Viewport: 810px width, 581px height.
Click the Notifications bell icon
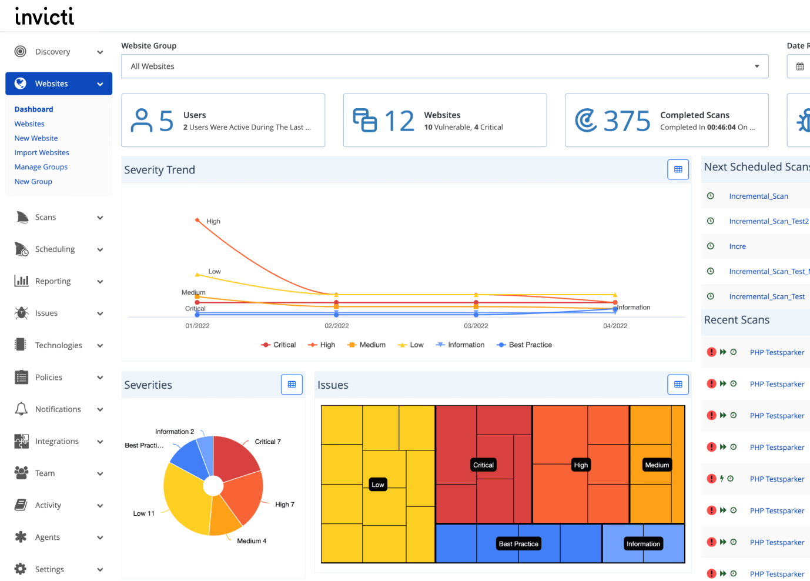pyautogui.click(x=22, y=409)
